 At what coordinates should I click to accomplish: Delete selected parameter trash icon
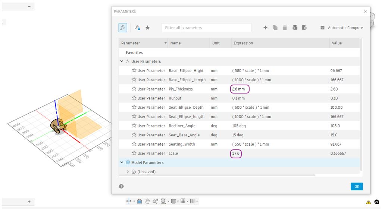coord(285,28)
